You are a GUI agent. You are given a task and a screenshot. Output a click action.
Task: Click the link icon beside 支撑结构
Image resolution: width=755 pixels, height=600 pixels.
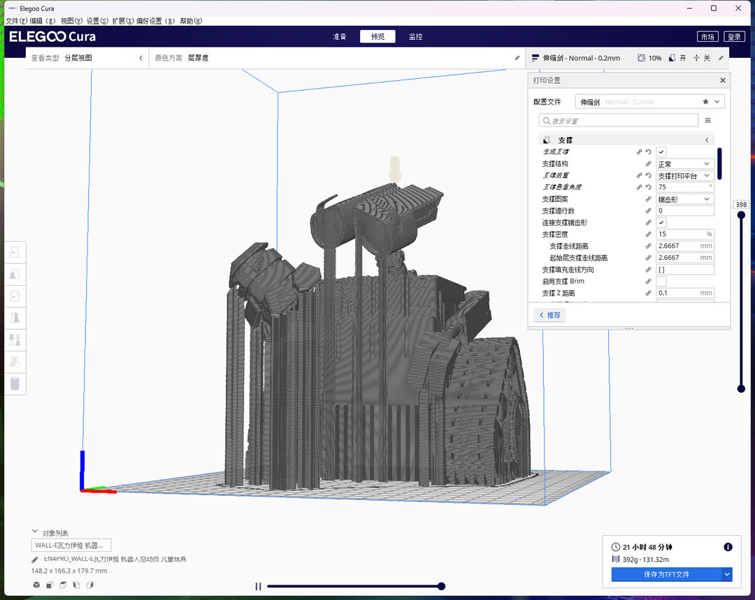[x=649, y=164]
